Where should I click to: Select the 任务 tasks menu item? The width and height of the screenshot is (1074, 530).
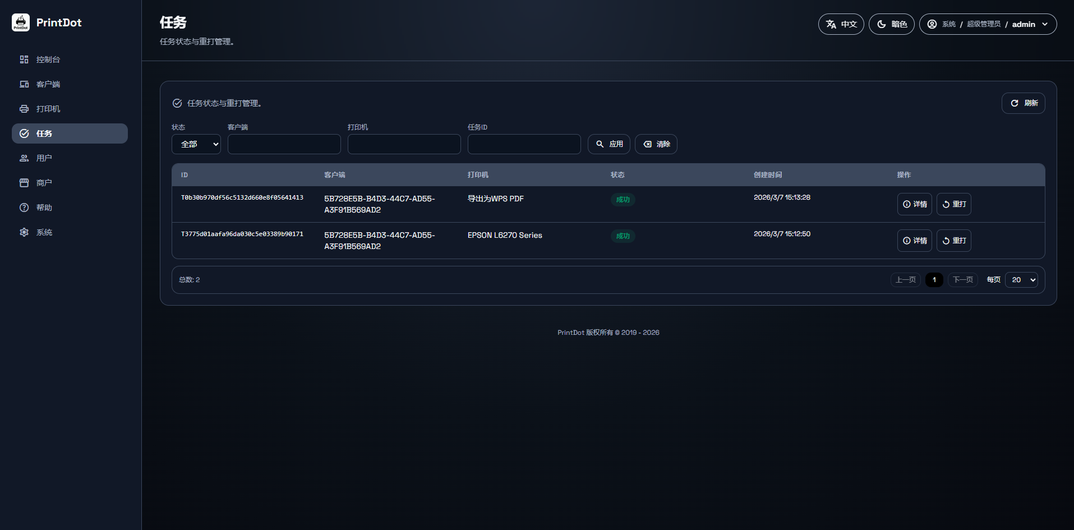tap(70, 133)
